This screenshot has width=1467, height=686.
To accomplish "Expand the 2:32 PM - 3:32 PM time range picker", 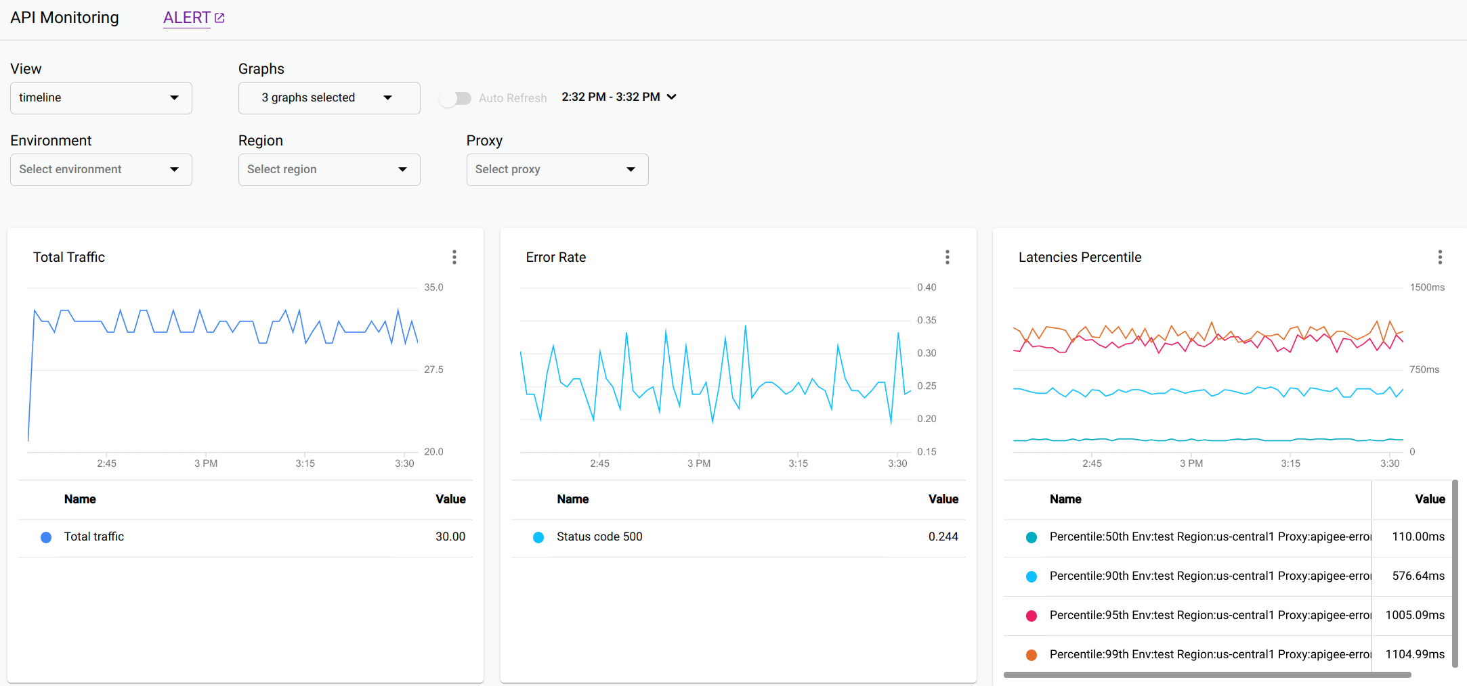I will 618,97.
